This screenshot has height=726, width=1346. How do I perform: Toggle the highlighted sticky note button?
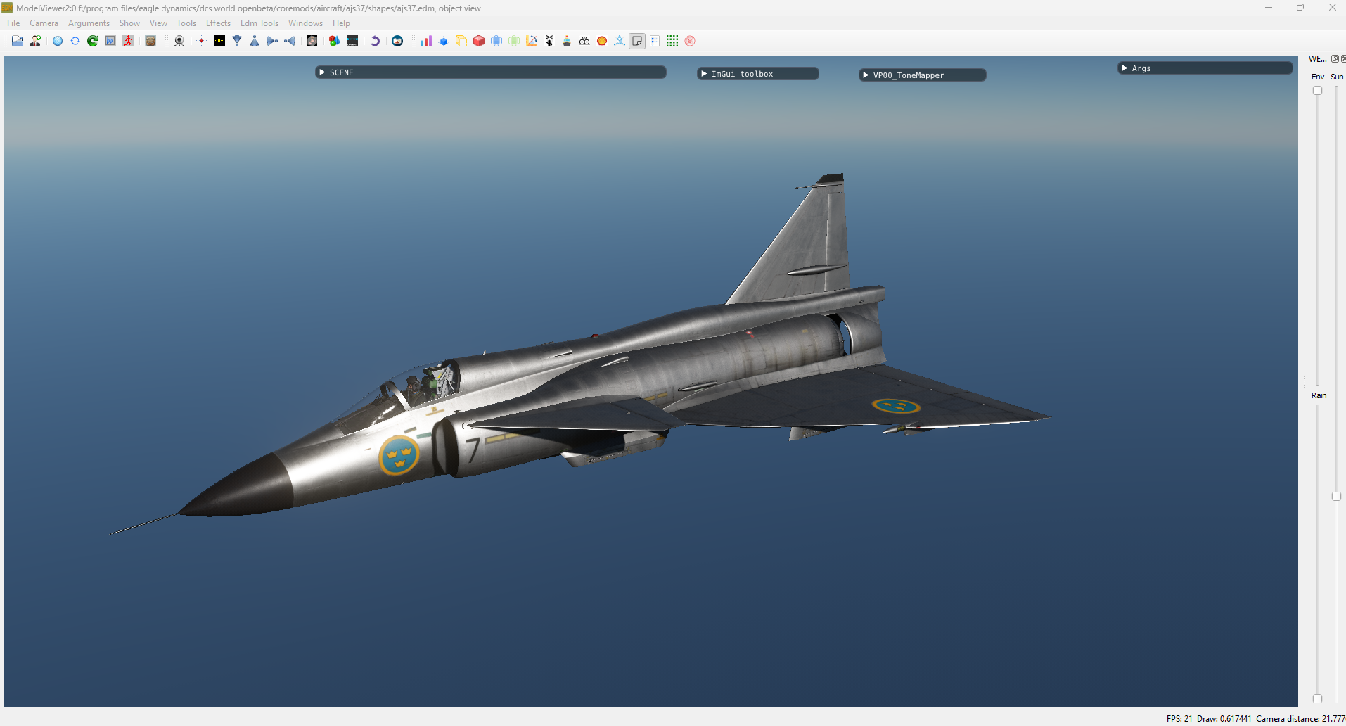(637, 41)
